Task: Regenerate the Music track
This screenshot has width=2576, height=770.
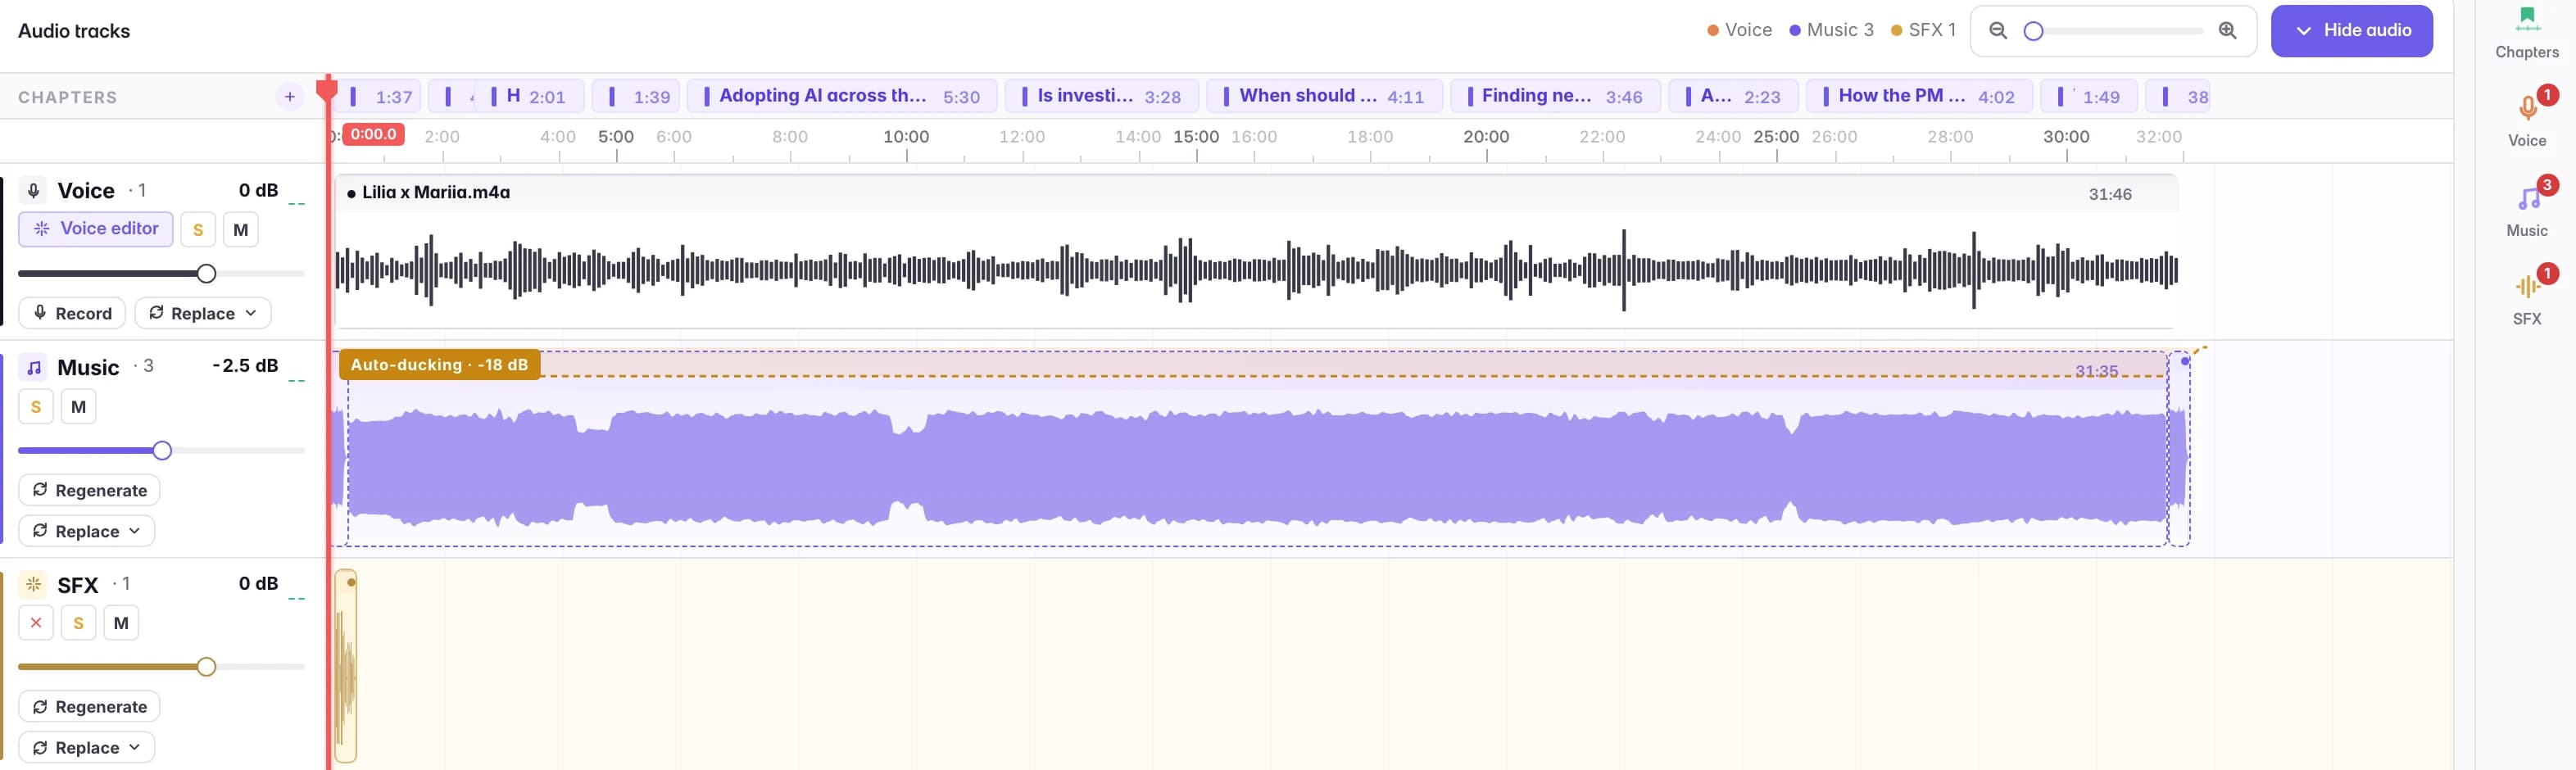Action: coord(89,490)
